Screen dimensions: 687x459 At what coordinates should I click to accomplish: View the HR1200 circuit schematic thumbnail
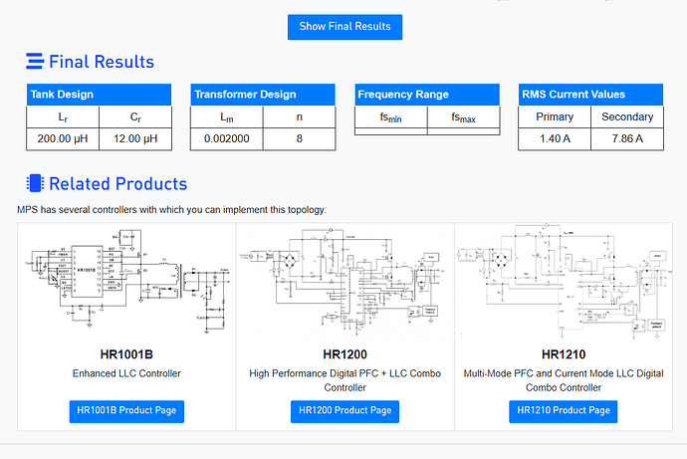(x=344, y=281)
